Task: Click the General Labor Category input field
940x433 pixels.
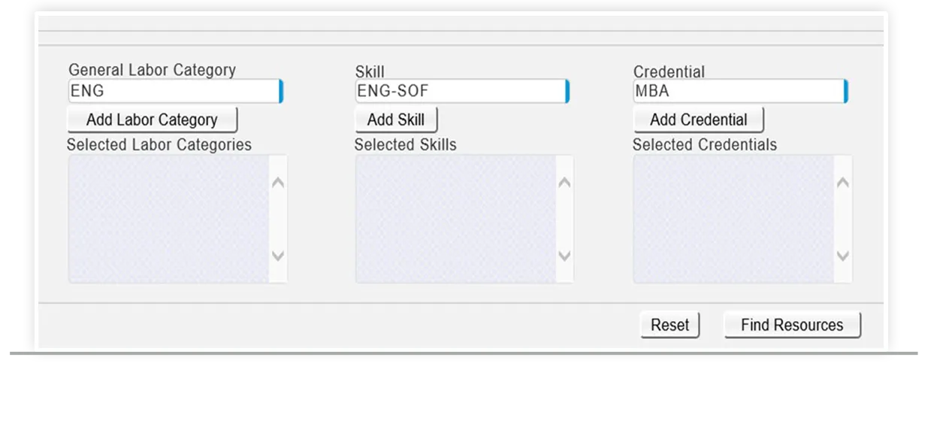Action: 173,92
